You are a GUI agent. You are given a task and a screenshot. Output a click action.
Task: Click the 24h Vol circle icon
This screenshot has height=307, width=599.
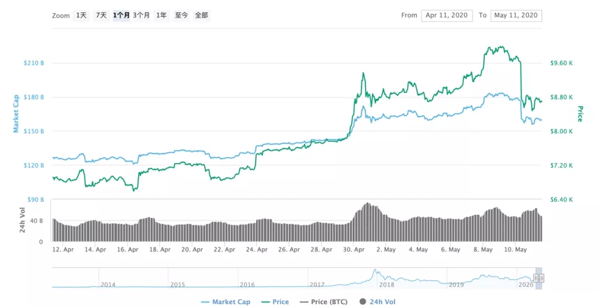tap(363, 302)
